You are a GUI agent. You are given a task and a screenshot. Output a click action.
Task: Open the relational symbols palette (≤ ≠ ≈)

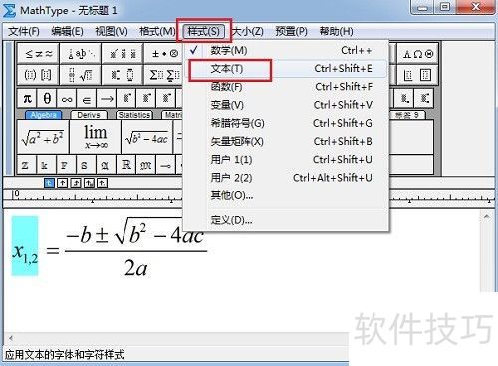pyautogui.click(x=39, y=53)
